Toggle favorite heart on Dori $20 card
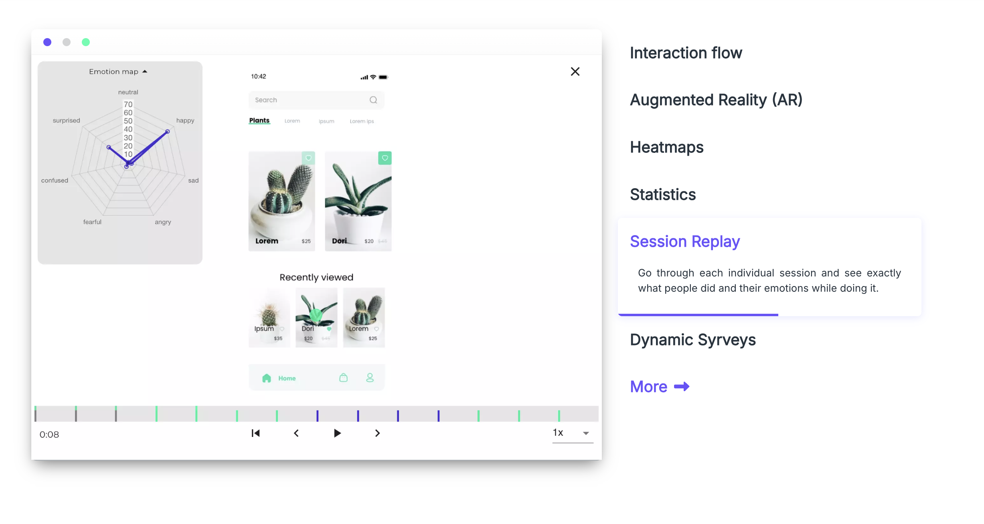 click(x=385, y=158)
